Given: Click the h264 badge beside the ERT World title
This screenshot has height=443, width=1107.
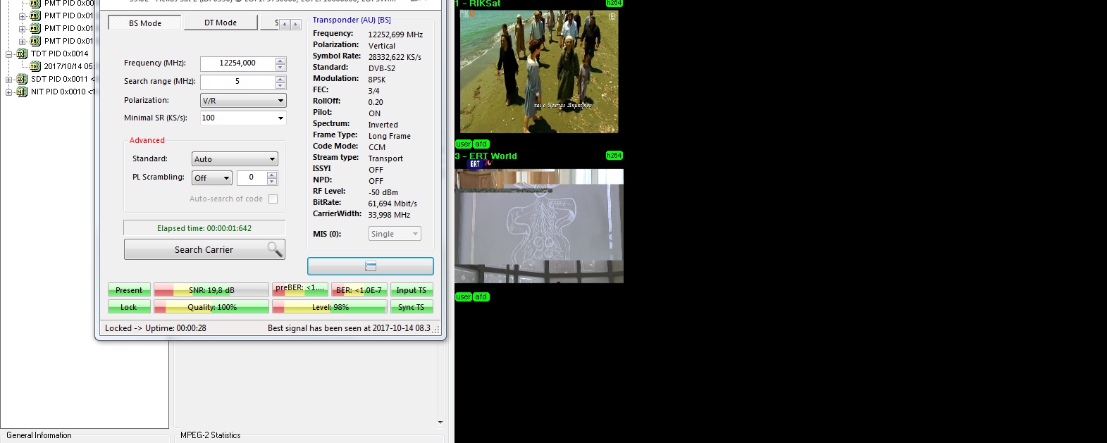Looking at the screenshot, I should click(614, 156).
